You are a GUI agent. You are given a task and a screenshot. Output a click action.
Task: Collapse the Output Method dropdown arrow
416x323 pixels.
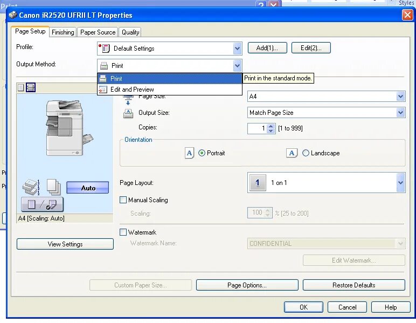pos(238,66)
